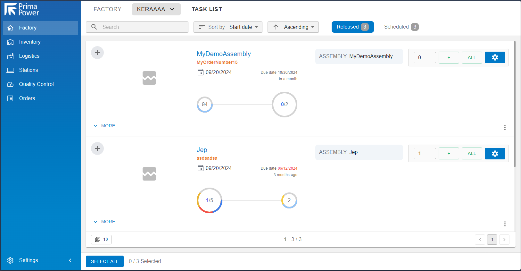Screen dimensions: 521x271
Task: Open the KERAAAA factory dropdown
Action: pos(156,9)
